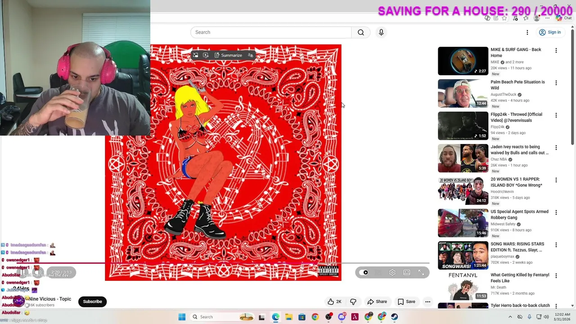This screenshot has width=576, height=324.
Task: Open Jaden Ivey reacts video title
Action: click(x=519, y=150)
